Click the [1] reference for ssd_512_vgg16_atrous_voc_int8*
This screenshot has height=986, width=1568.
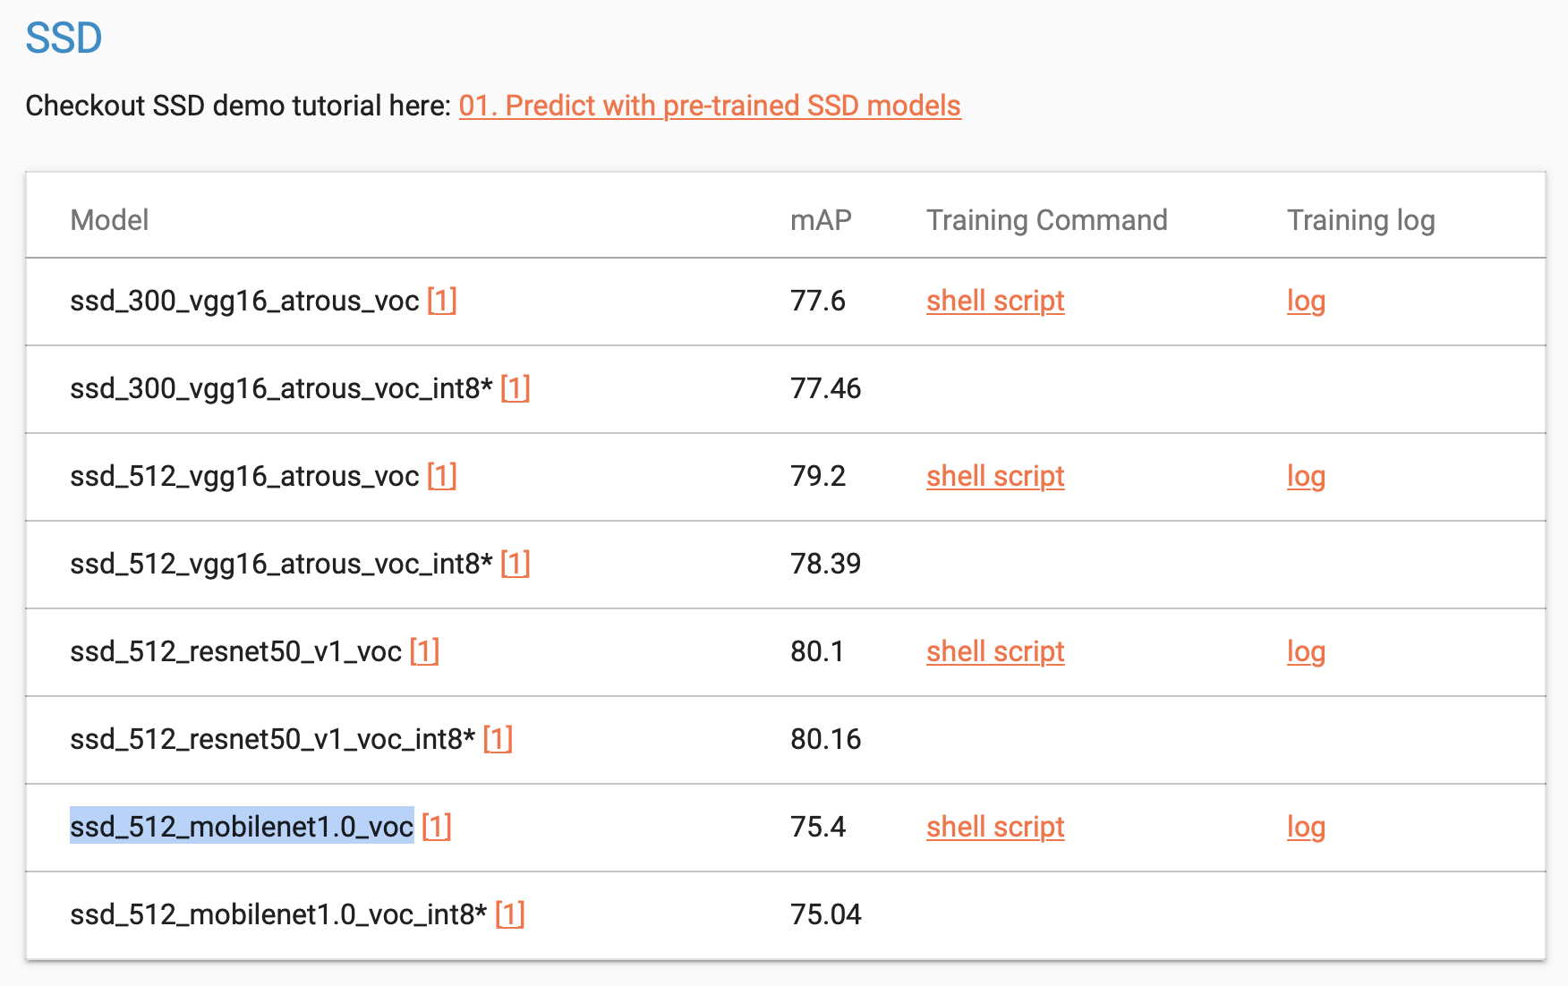pos(517,564)
